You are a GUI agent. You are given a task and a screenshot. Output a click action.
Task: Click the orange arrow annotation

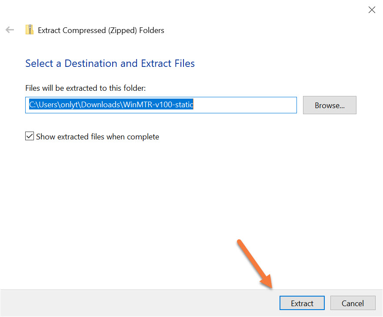[x=256, y=265]
